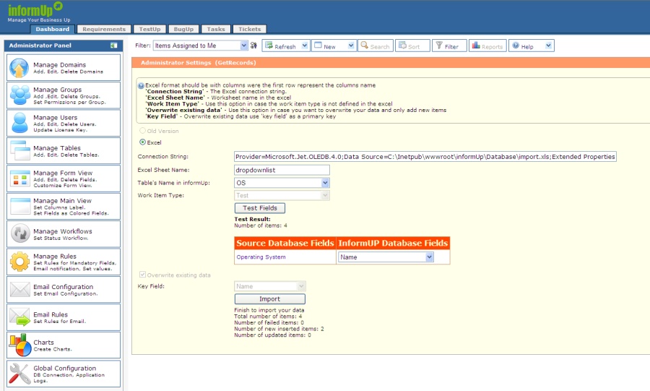
Task: Click the Charts label
Action: click(x=43, y=342)
